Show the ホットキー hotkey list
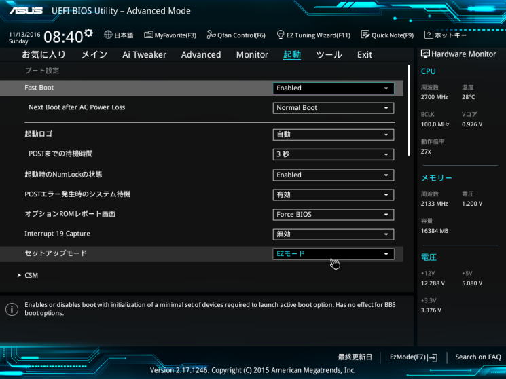 446,35
